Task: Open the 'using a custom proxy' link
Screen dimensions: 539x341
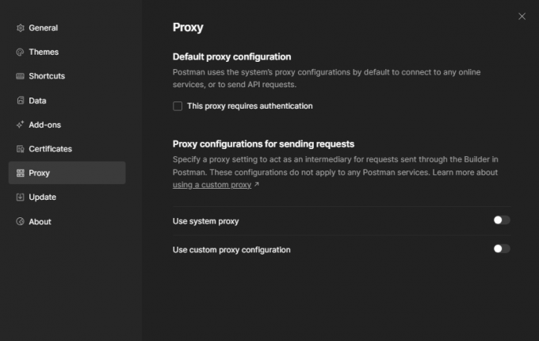Action: [212, 185]
